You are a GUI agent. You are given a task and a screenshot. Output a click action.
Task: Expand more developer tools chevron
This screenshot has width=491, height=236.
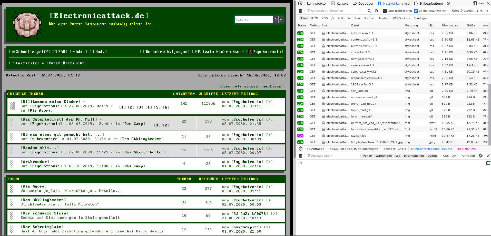448,3
